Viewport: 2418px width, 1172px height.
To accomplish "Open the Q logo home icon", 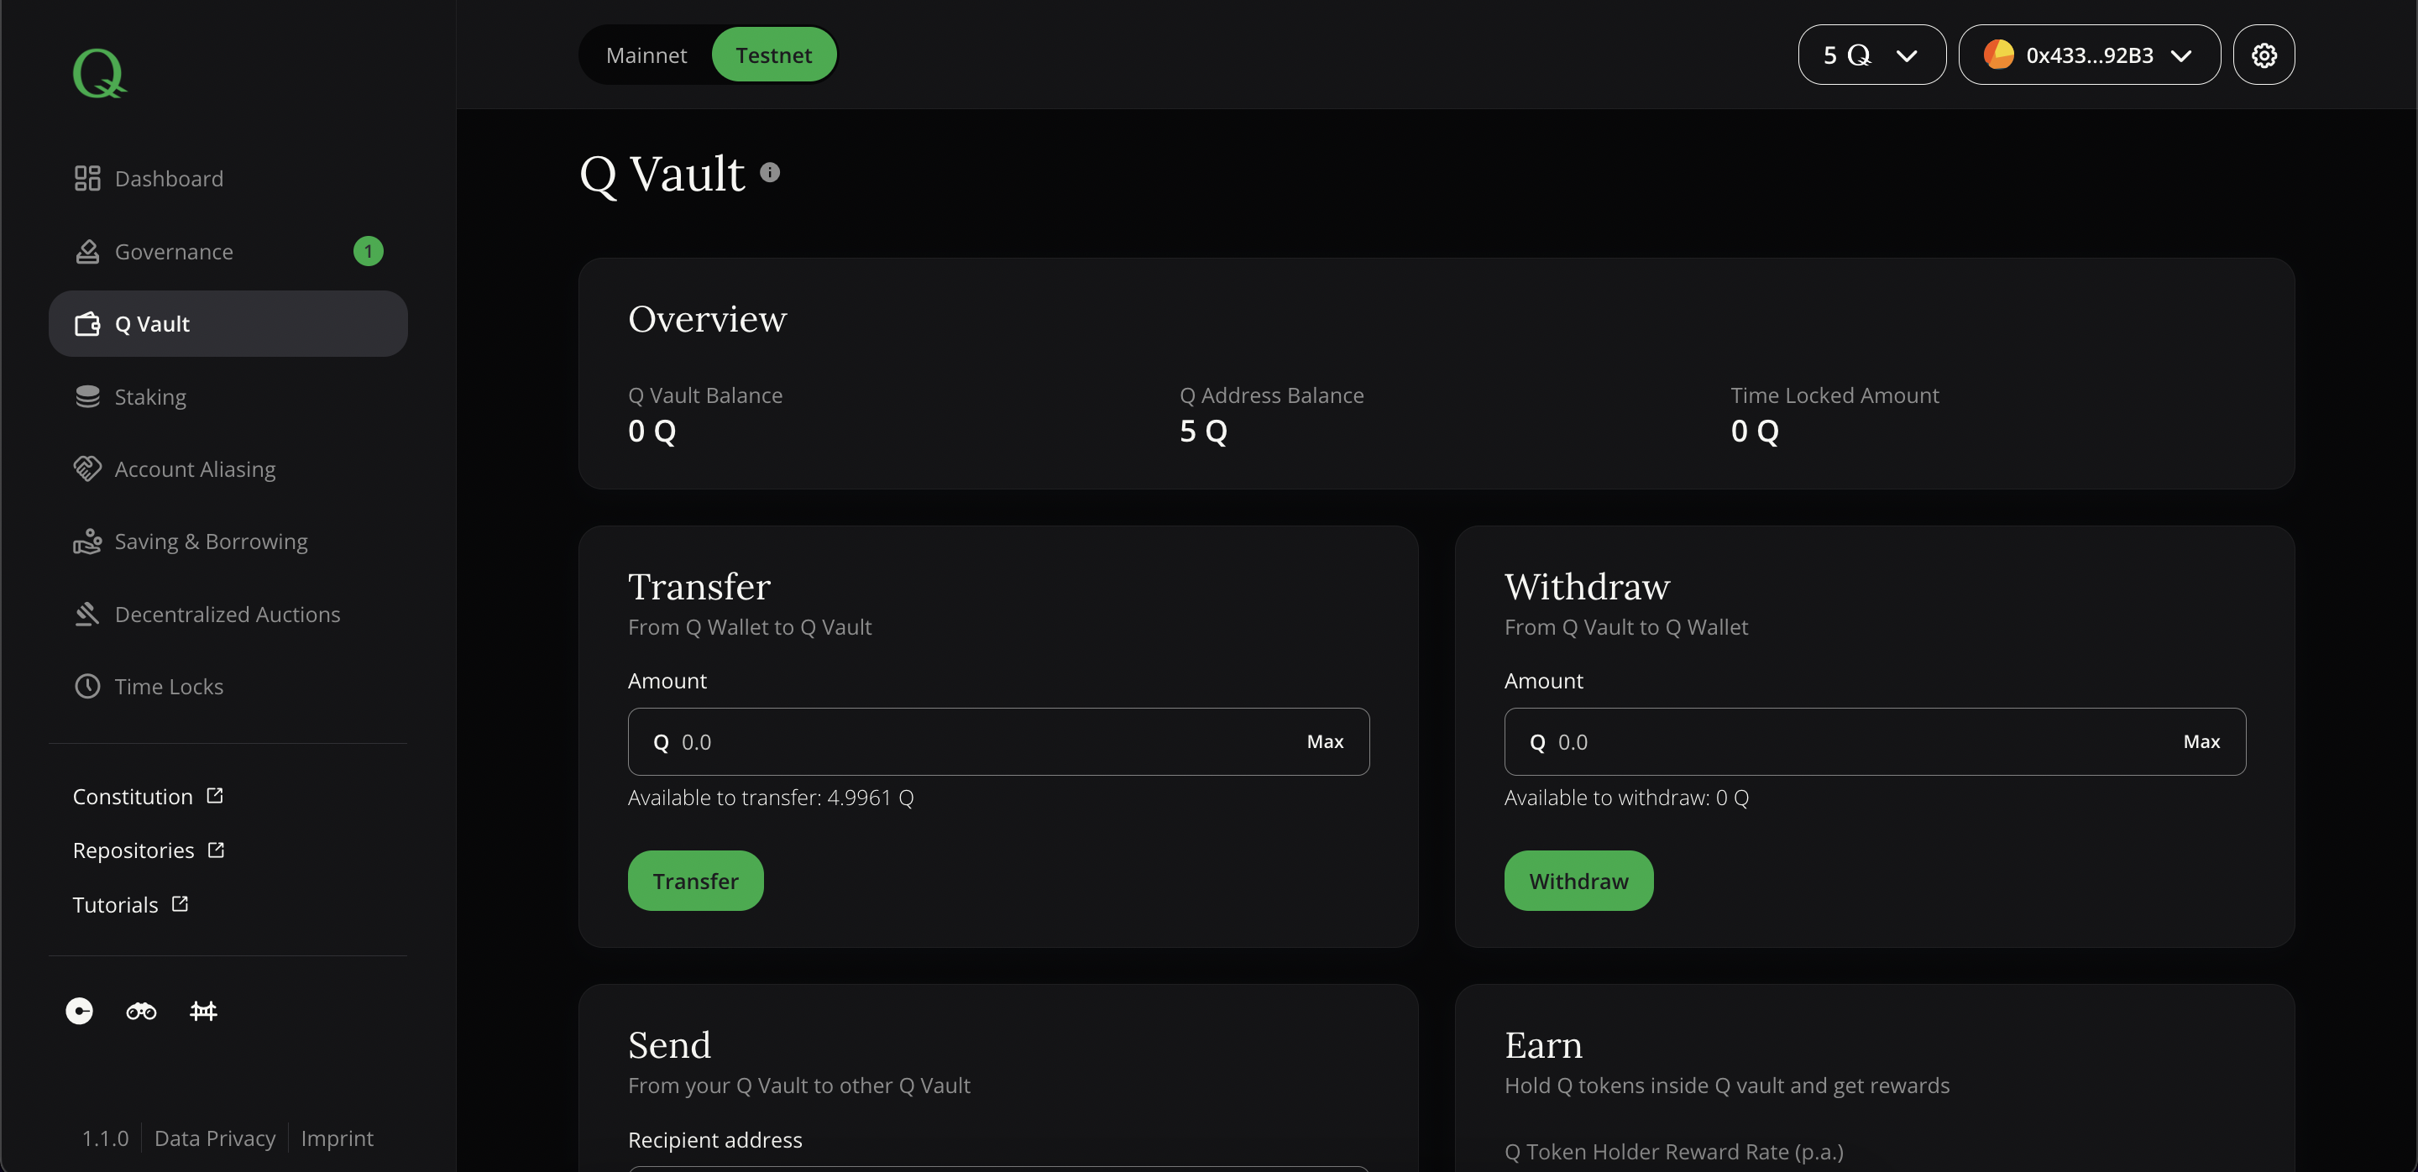I will 98,73.
